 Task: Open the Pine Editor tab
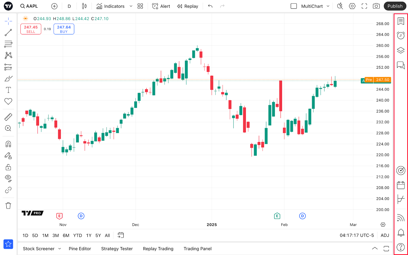click(80, 249)
